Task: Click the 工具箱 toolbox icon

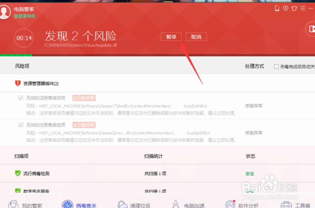Action: pyautogui.click(x=286, y=205)
